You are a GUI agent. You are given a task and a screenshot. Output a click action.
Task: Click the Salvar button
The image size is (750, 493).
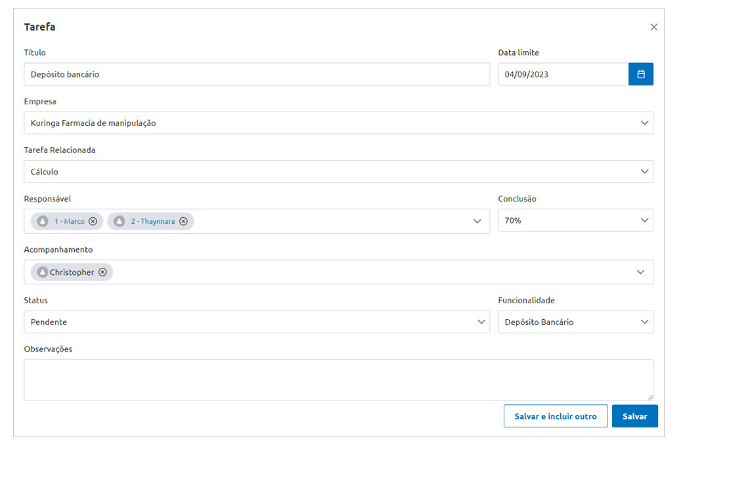634,416
